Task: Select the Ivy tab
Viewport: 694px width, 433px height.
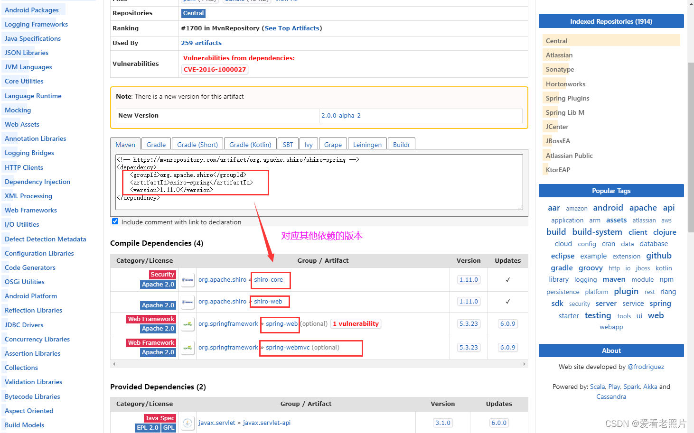Action: click(309, 144)
